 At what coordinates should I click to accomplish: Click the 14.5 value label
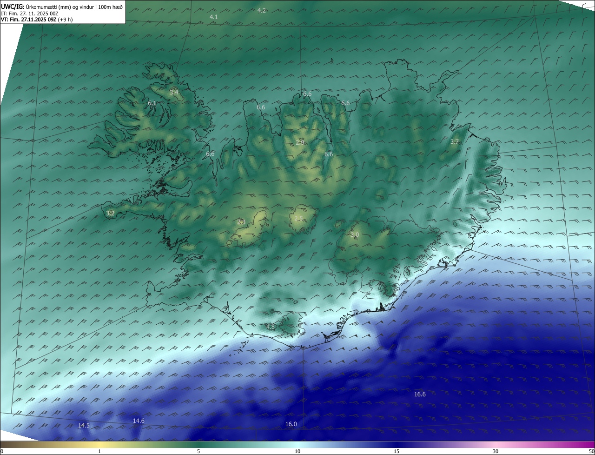(84, 425)
